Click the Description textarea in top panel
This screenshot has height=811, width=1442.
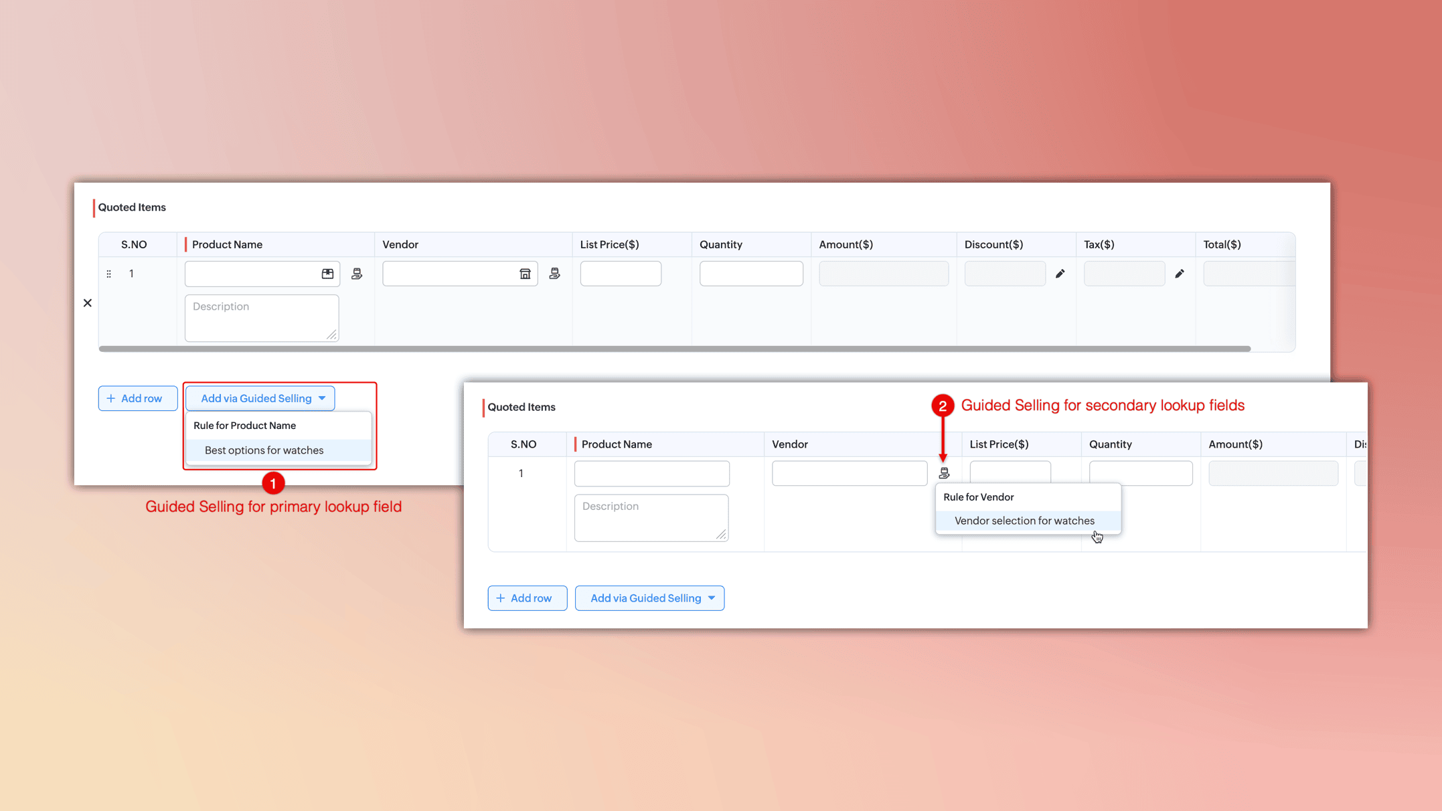point(261,318)
